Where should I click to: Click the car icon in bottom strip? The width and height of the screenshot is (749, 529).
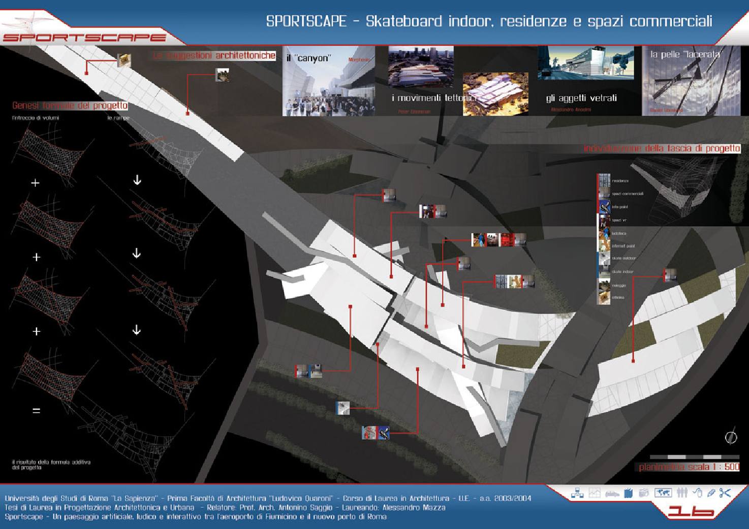click(611, 492)
